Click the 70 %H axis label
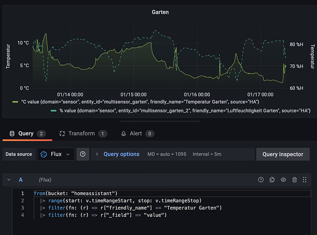317x235 pixels. point(296,66)
